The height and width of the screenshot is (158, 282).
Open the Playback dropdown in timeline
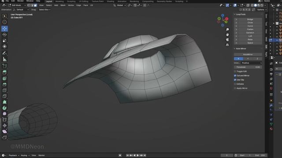(x=14, y=155)
